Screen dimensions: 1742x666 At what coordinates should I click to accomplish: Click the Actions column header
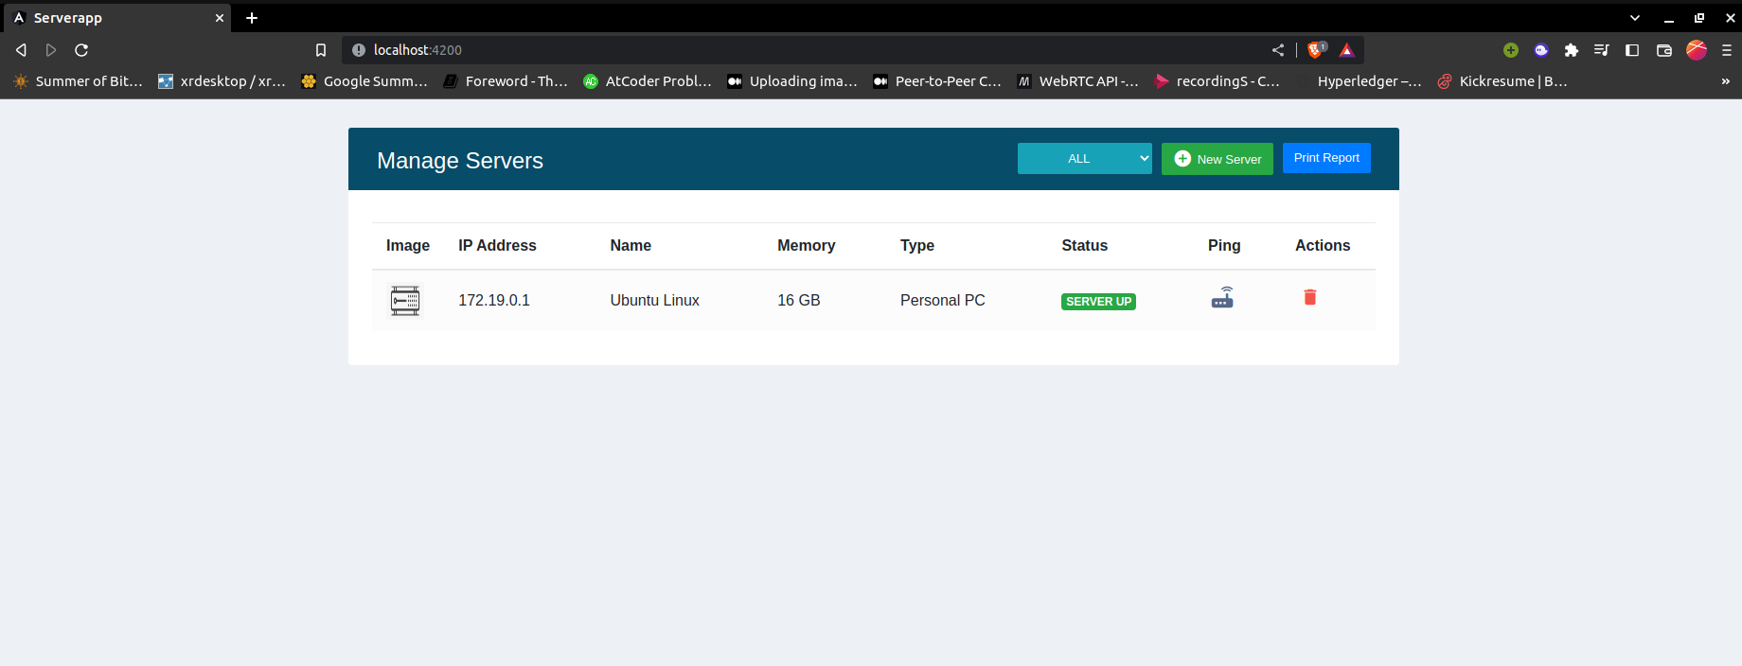click(x=1323, y=245)
